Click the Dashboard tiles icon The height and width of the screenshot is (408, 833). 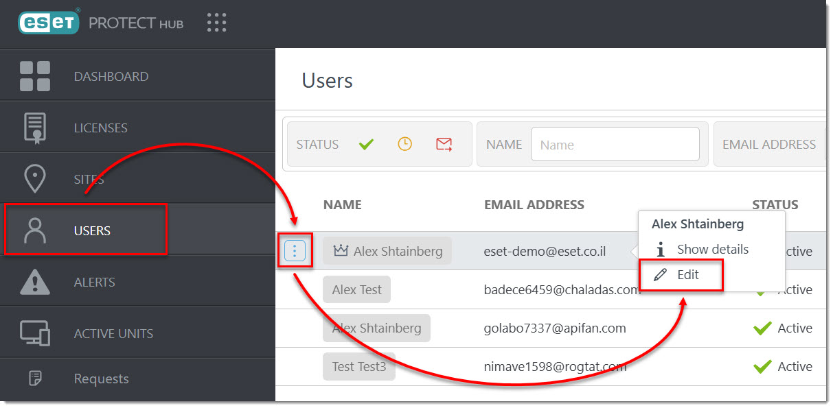(34, 76)
